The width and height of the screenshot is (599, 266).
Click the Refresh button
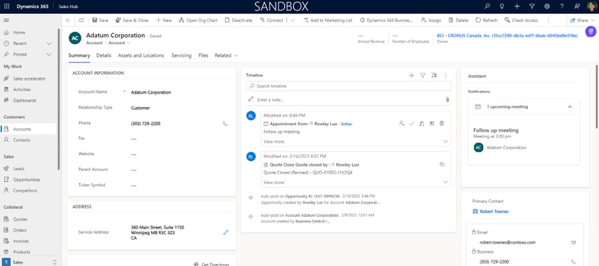click(486, 20)
